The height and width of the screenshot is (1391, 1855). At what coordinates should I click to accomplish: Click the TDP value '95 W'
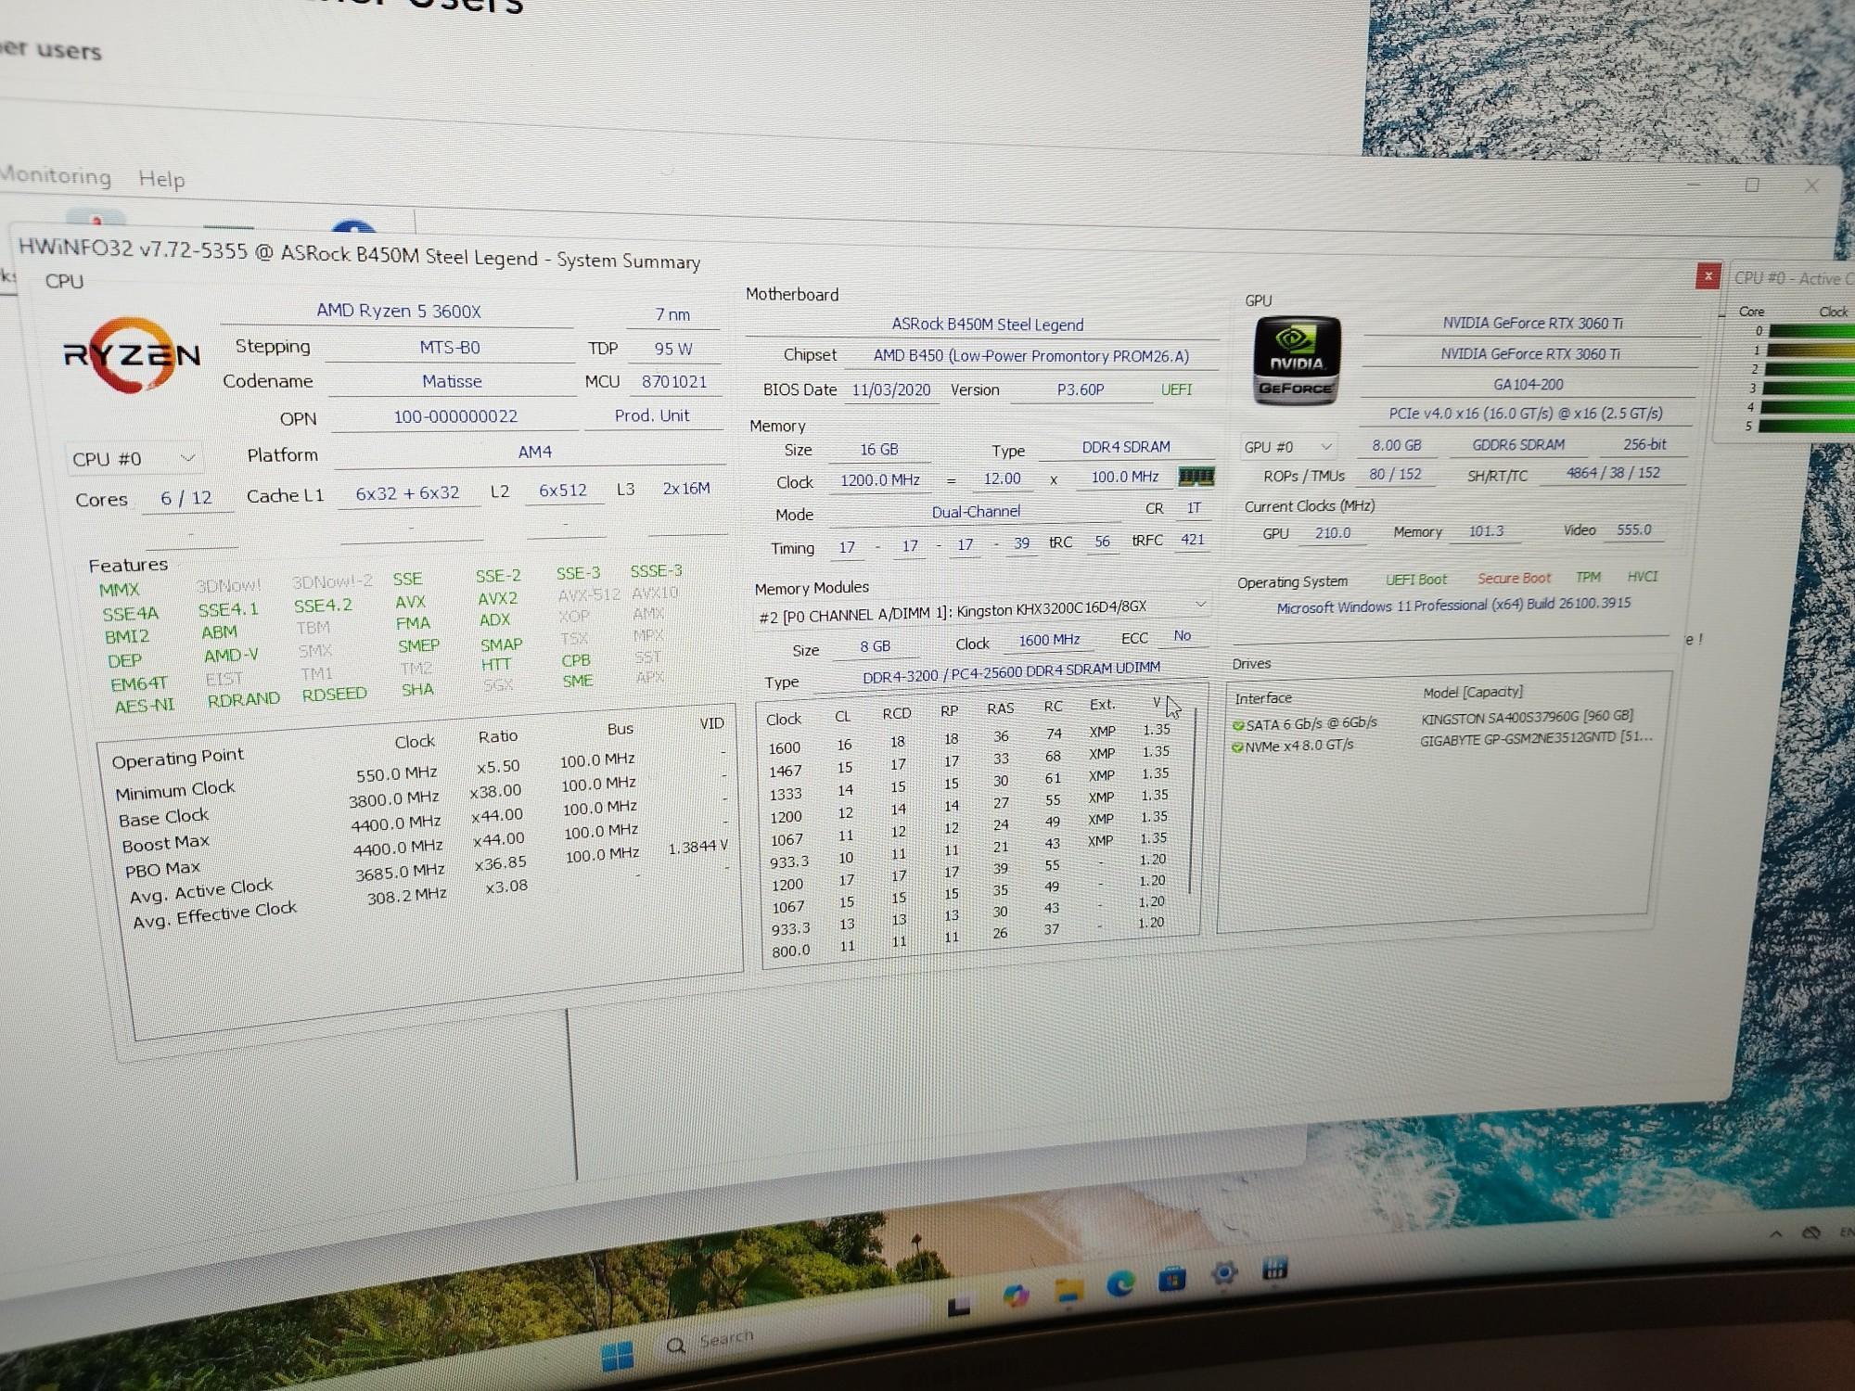click(673, 349)
